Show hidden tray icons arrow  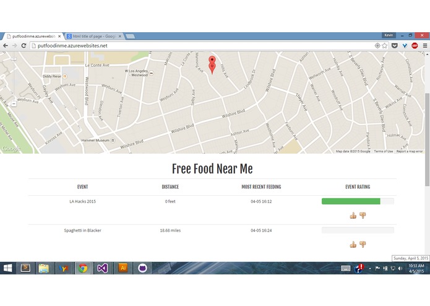click(370, 269)
